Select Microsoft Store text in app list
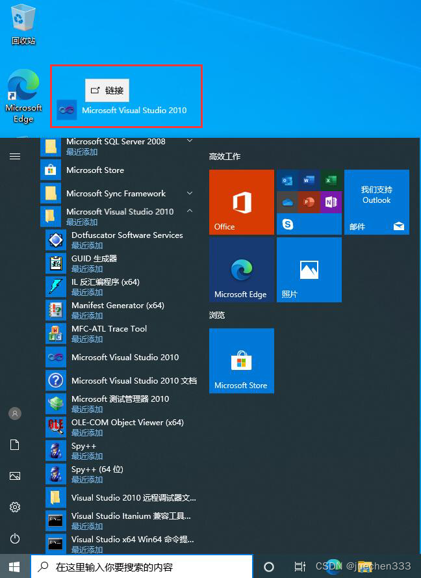Image resolution: width=421 pixels, height=578 pixels. point(95,170)
